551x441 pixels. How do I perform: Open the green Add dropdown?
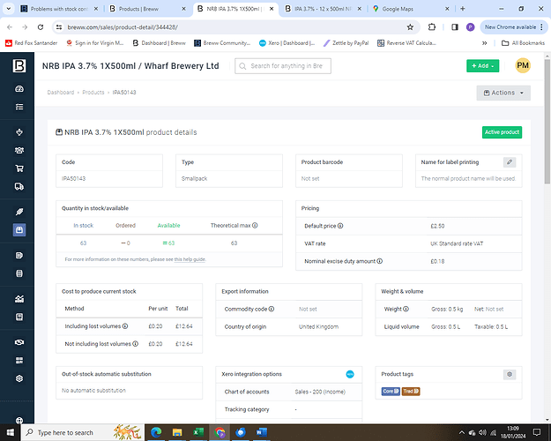point(482,66)
